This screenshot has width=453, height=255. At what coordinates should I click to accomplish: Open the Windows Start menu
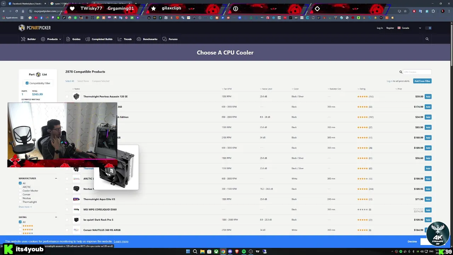click(188, 251)
